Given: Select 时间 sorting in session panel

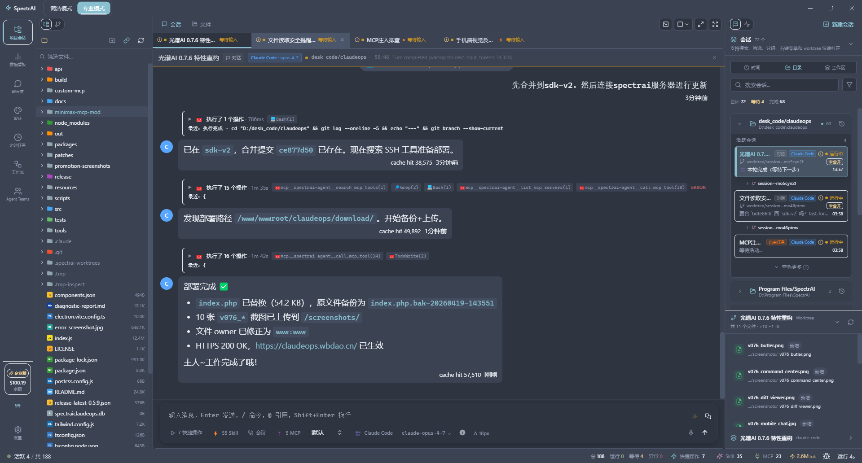Looking at the screenshot, I should click(754, 67).
